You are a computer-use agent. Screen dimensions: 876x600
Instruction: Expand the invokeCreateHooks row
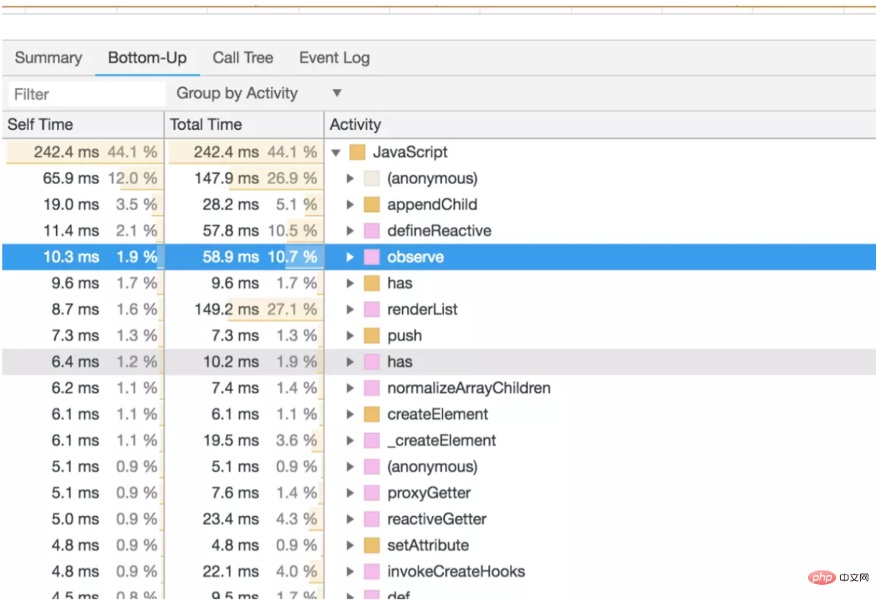[x=350, y=572]
